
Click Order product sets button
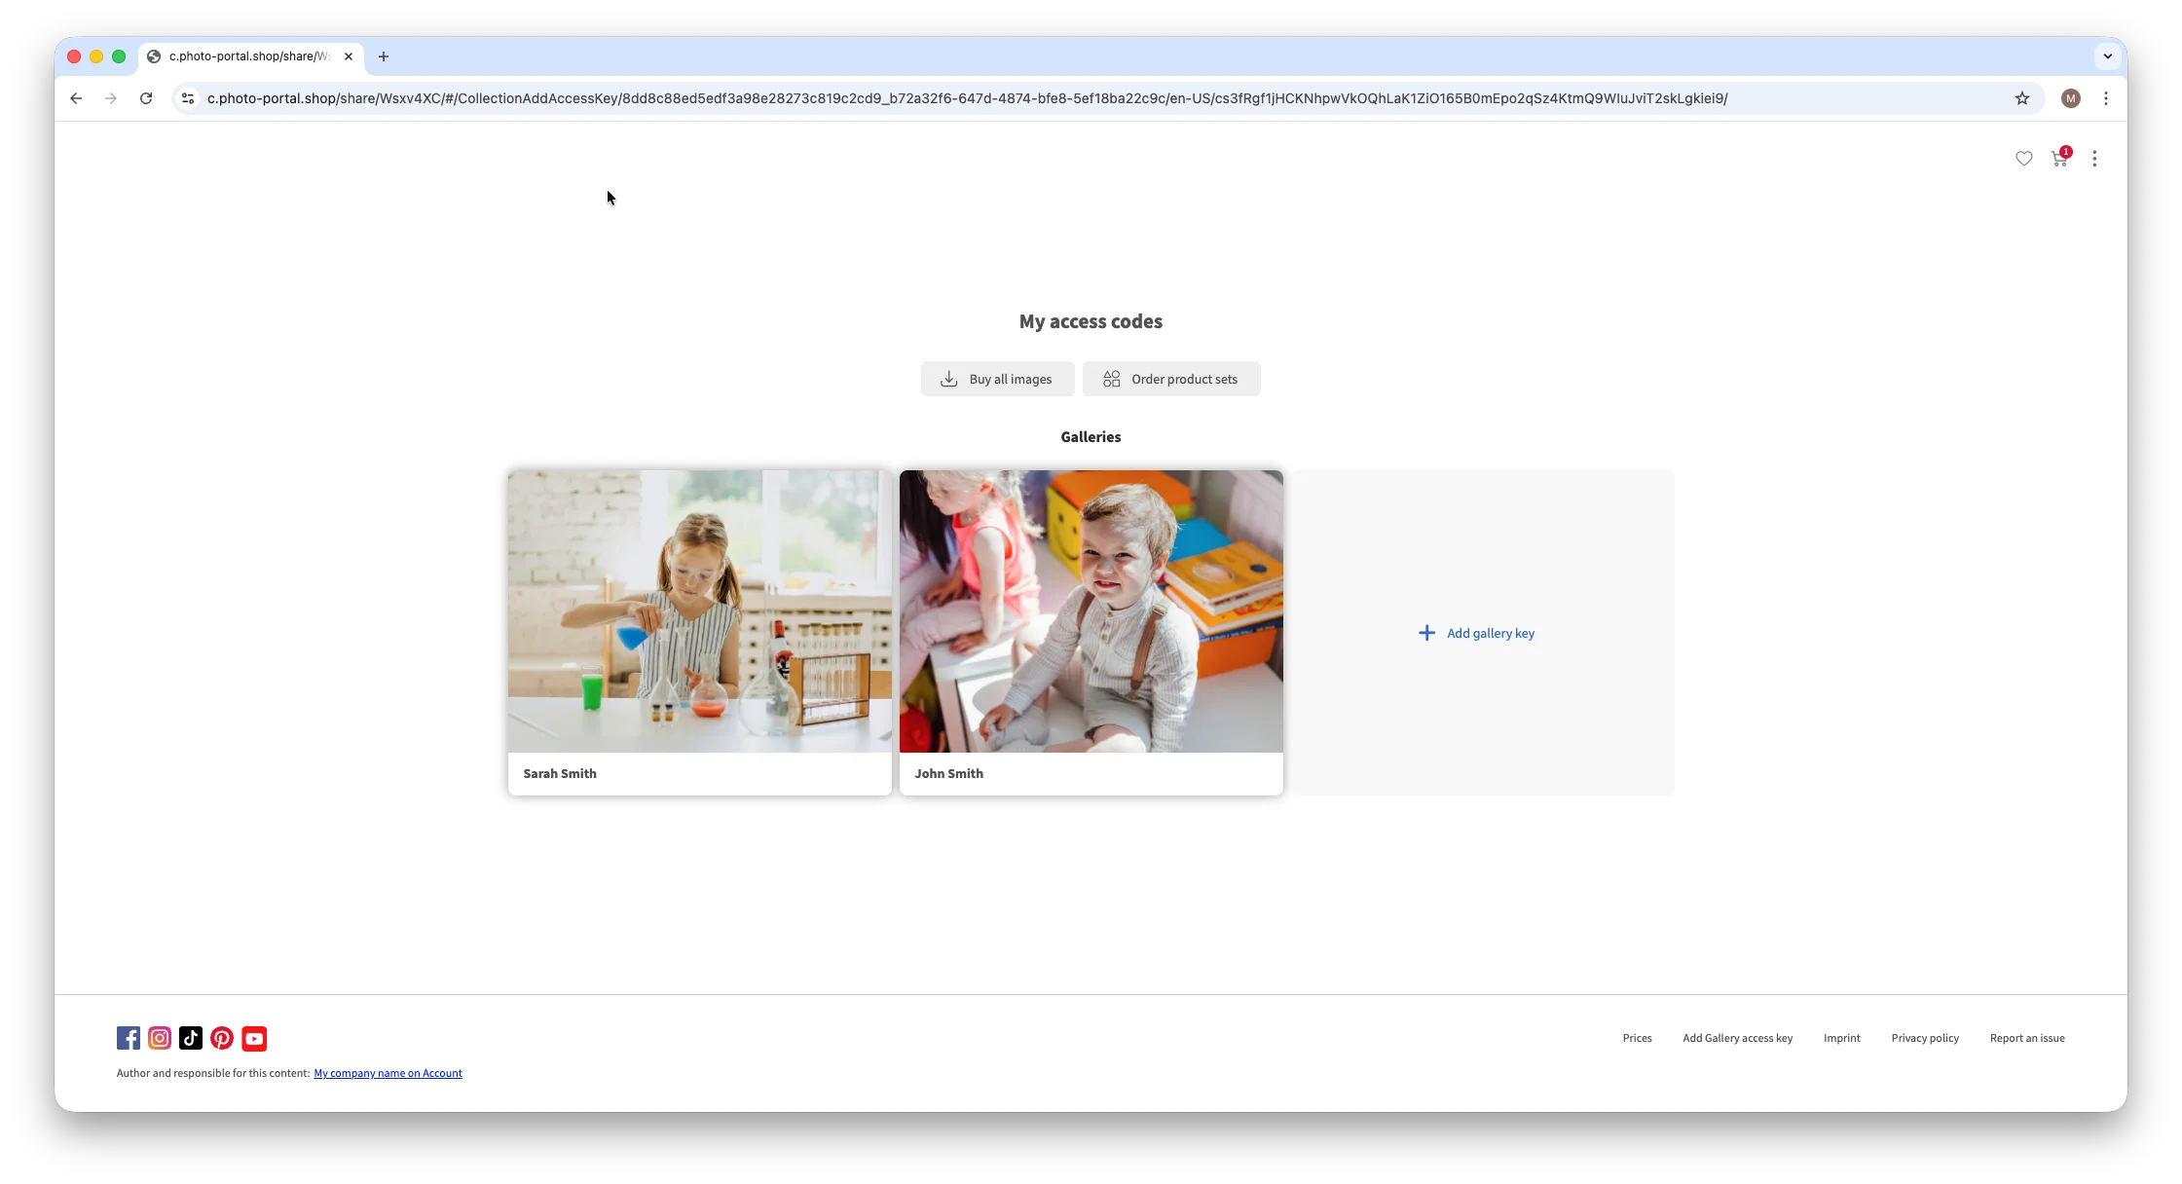coord(1171,379)
